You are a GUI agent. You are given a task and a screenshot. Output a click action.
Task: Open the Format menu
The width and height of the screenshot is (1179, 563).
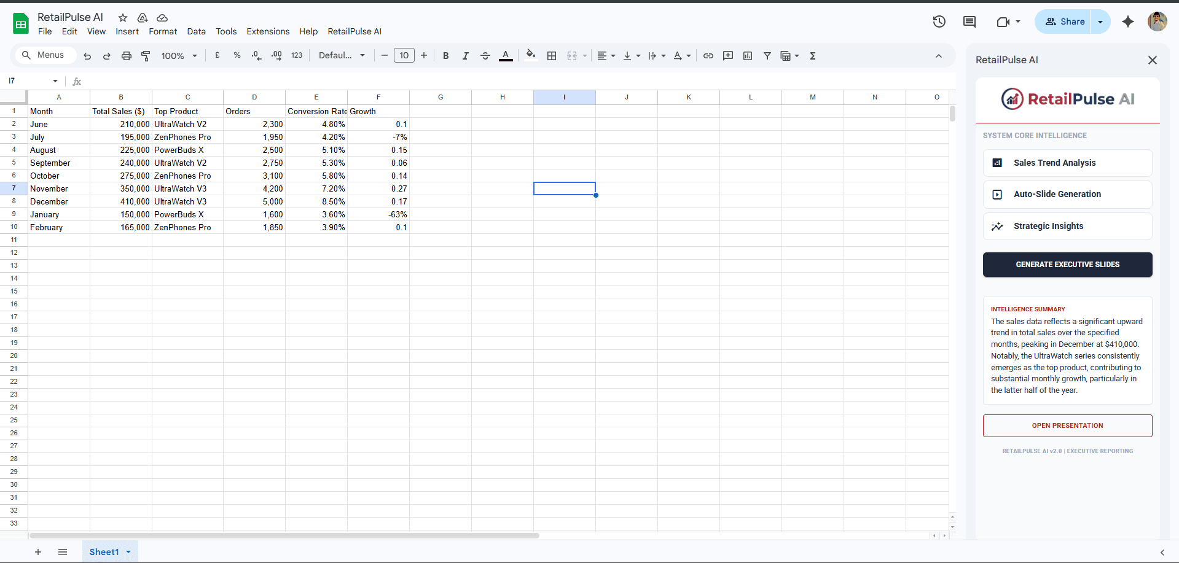pos(163,31)
